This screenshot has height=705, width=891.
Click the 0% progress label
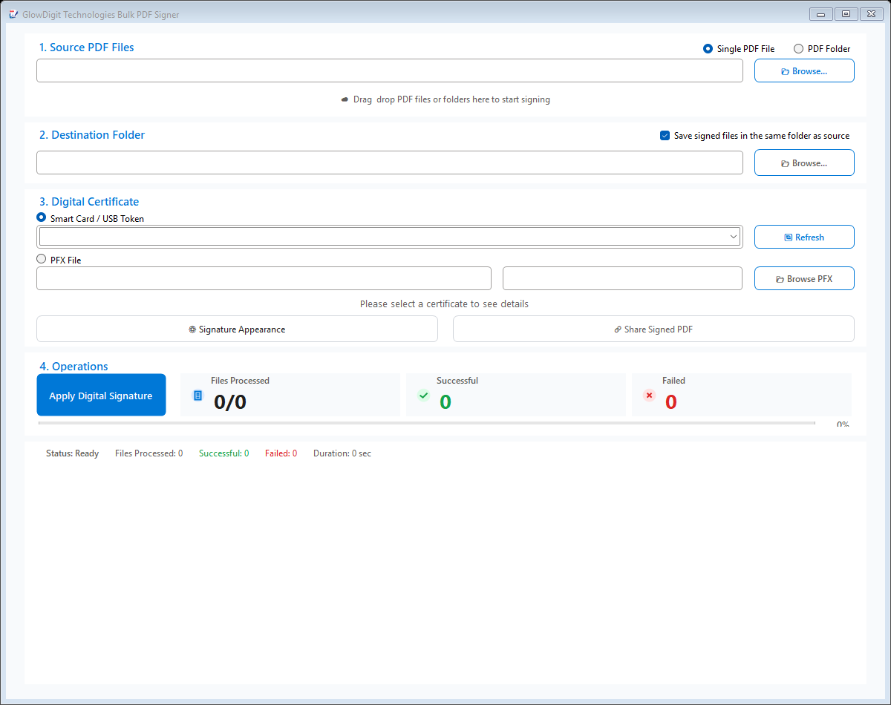pyautogui.click(x=843, y=424)
